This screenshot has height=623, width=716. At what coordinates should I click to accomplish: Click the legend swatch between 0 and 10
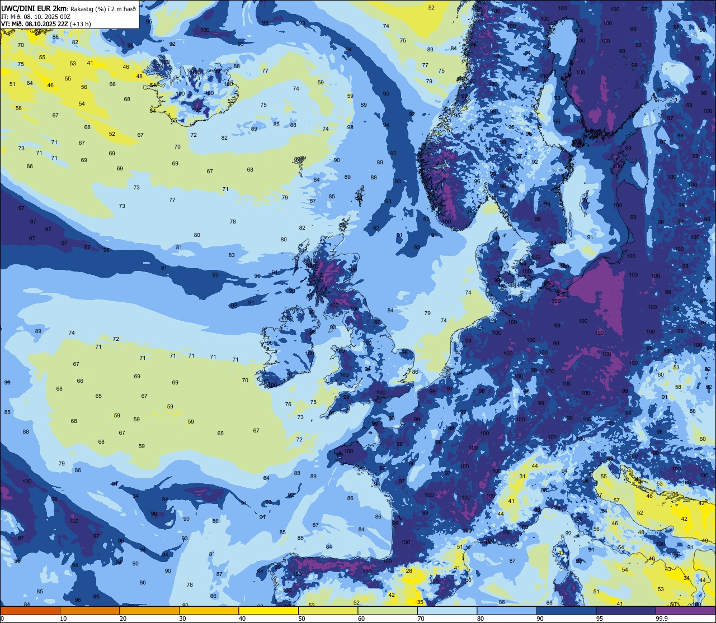click(x=30, y=610)
